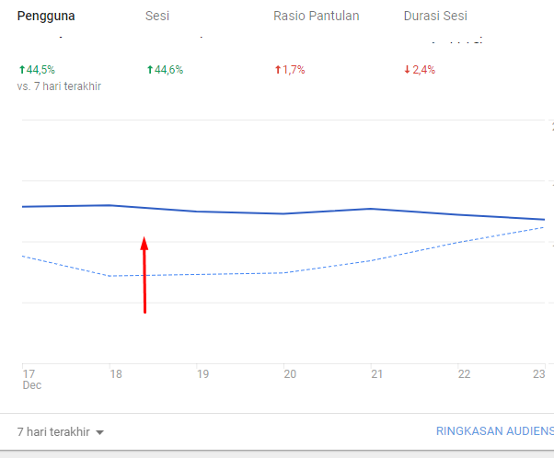Click the green up arrow beside 44,6%

tap(150, 69)
